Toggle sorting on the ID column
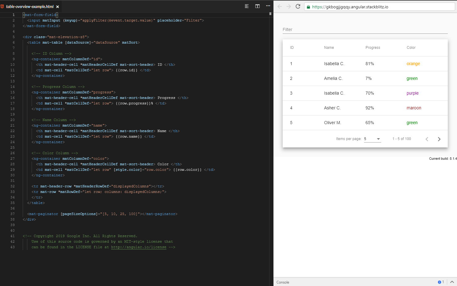 (292, 48)
